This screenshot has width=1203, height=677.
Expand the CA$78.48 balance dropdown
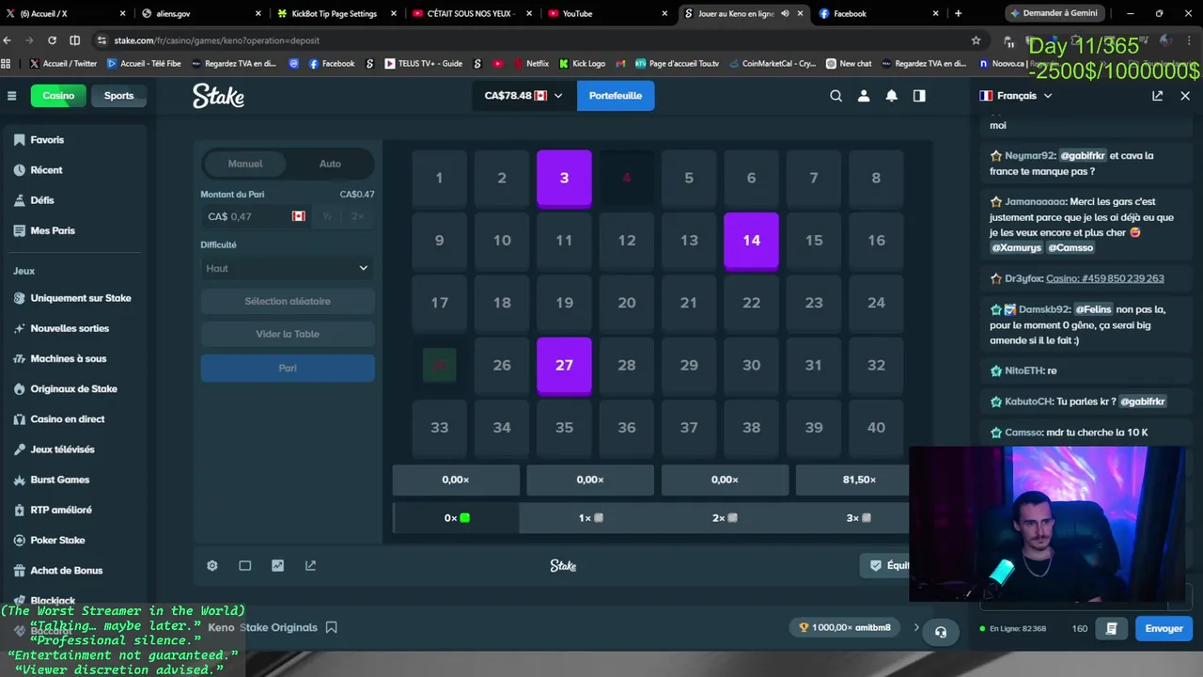pos(523,96)
